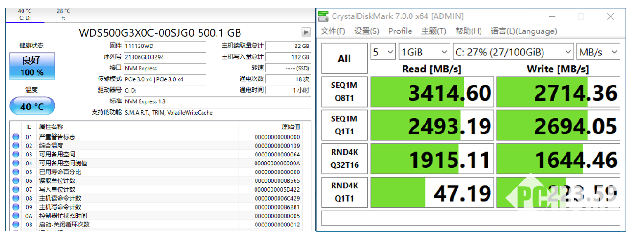Click the 22 GB host reads value

(x=288, y=46)
